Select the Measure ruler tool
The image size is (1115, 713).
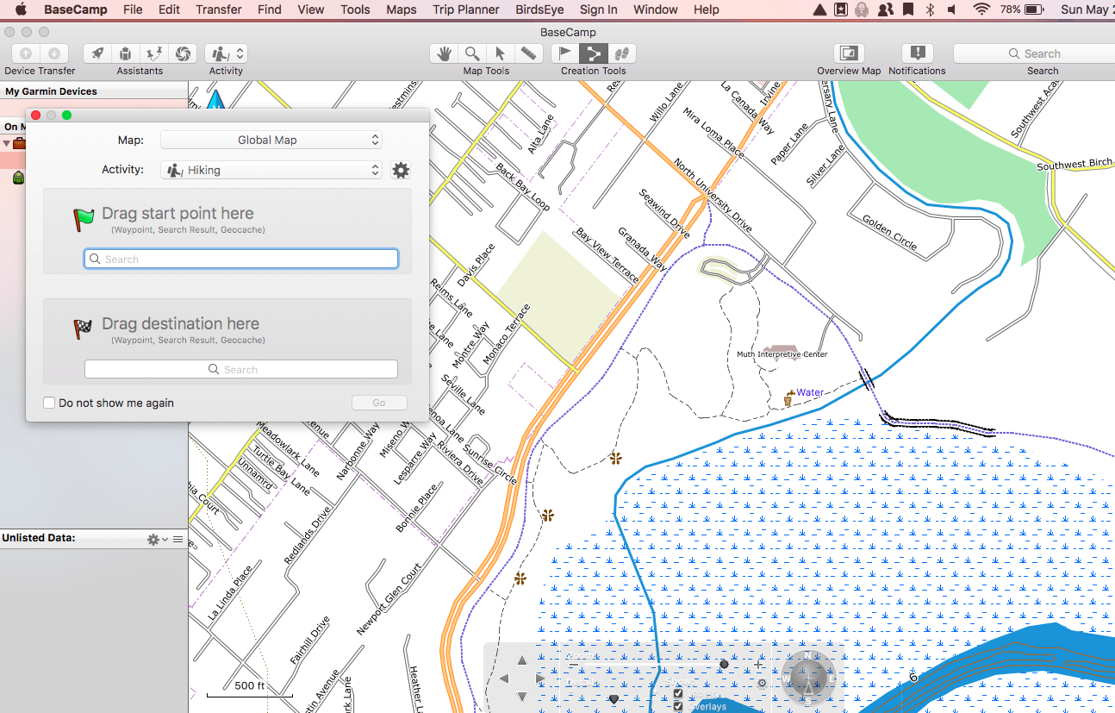tap(527, 53)
